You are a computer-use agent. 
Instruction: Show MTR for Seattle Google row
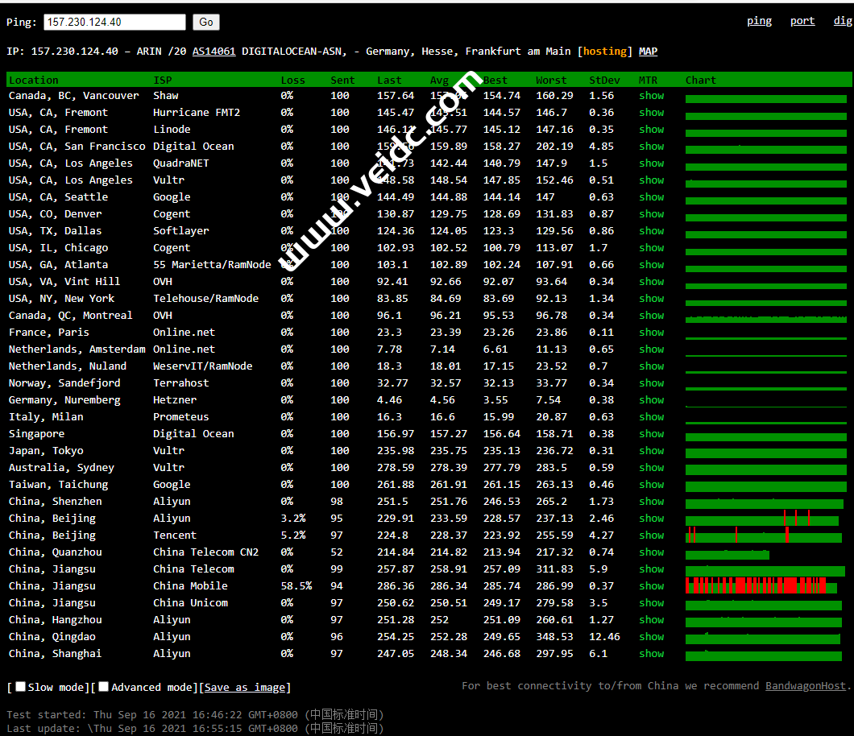coord(652,196)
